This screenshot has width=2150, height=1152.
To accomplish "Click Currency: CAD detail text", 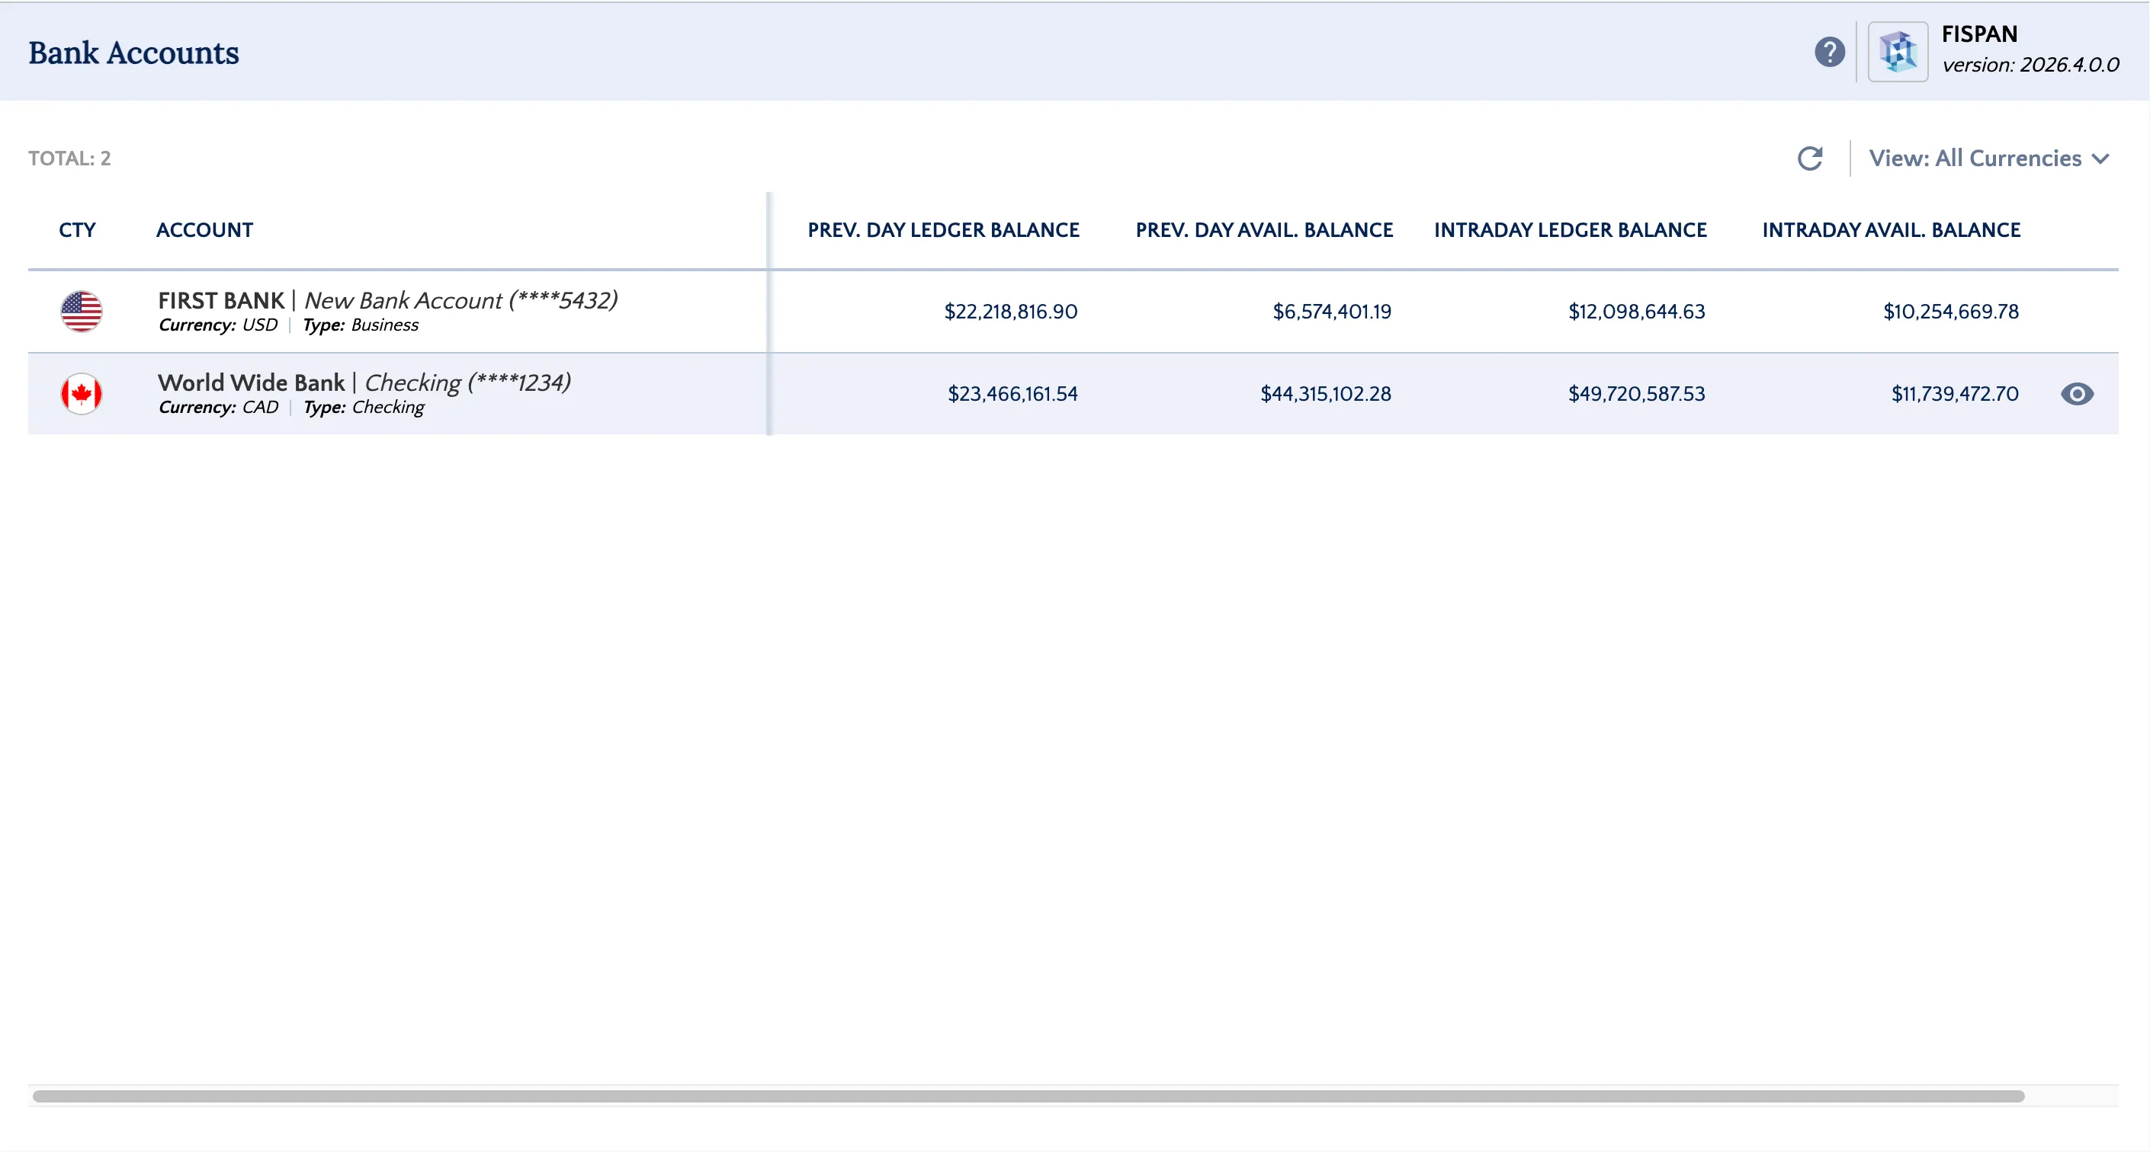I will coord(219,408).
